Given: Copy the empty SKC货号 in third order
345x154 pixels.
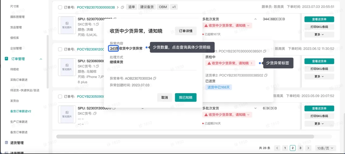Looking at the screenshot, I should (x=95, y=113).
